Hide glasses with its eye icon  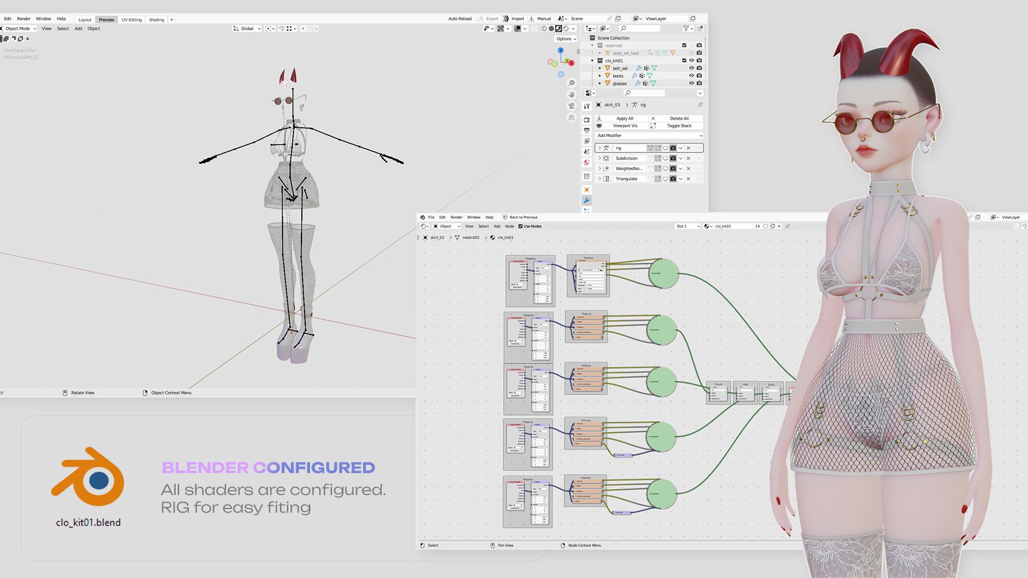pyautogui.click(x=691, y=83)
